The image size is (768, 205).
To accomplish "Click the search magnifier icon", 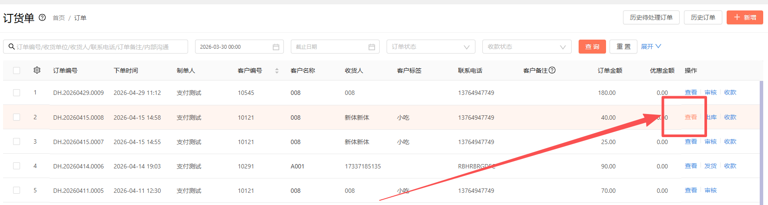I will 11,47.
